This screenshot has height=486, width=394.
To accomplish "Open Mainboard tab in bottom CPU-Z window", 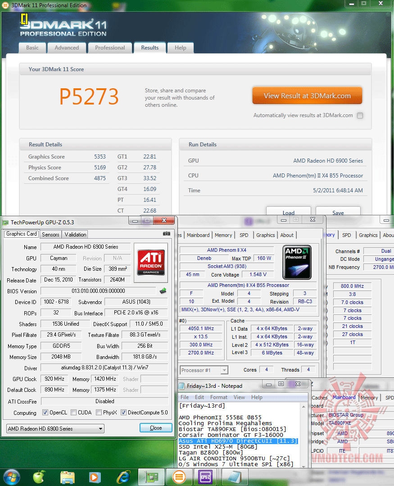I will click(x=344, y=397).
